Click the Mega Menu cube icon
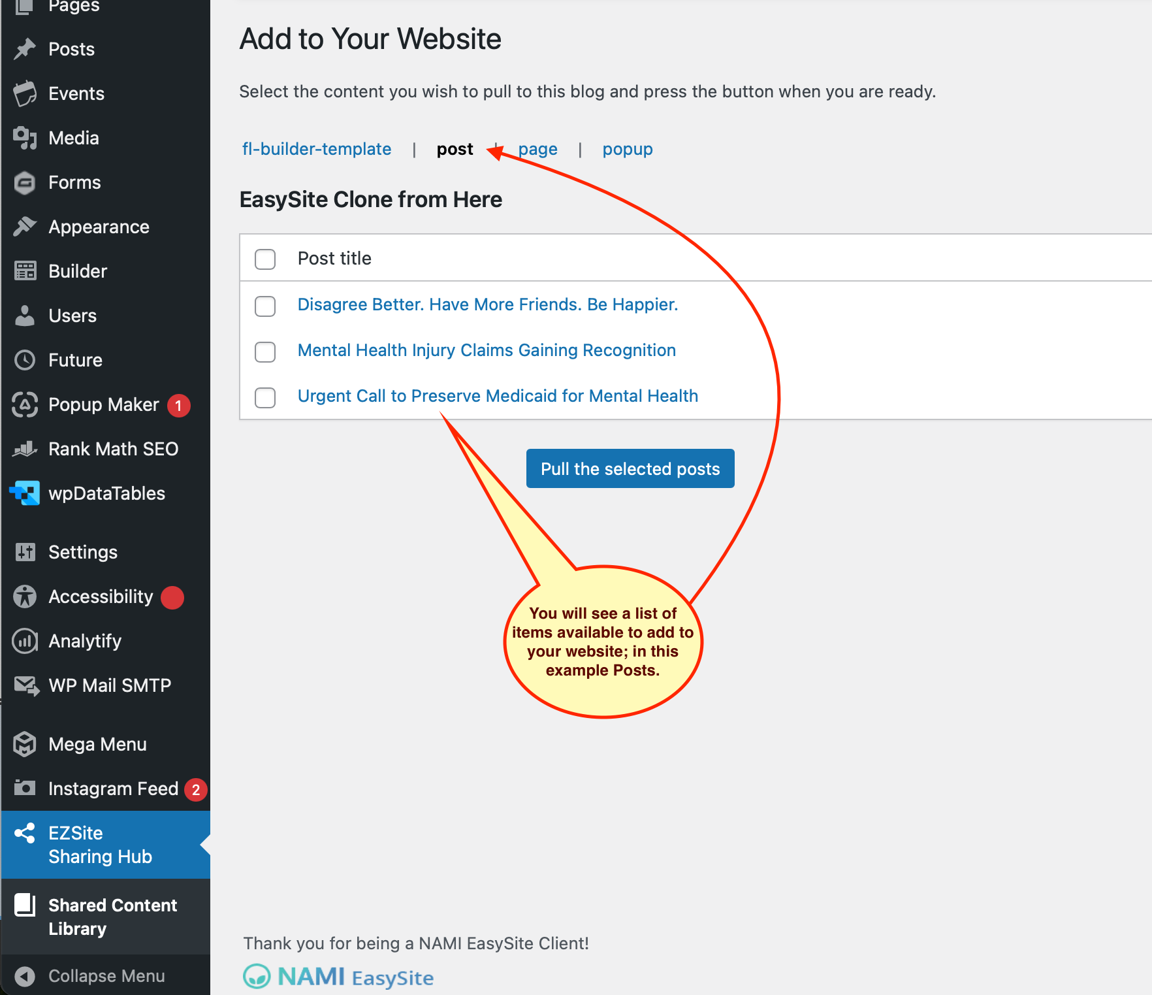Viewport: 1152px width, 995px height. (x=25, y=744)
